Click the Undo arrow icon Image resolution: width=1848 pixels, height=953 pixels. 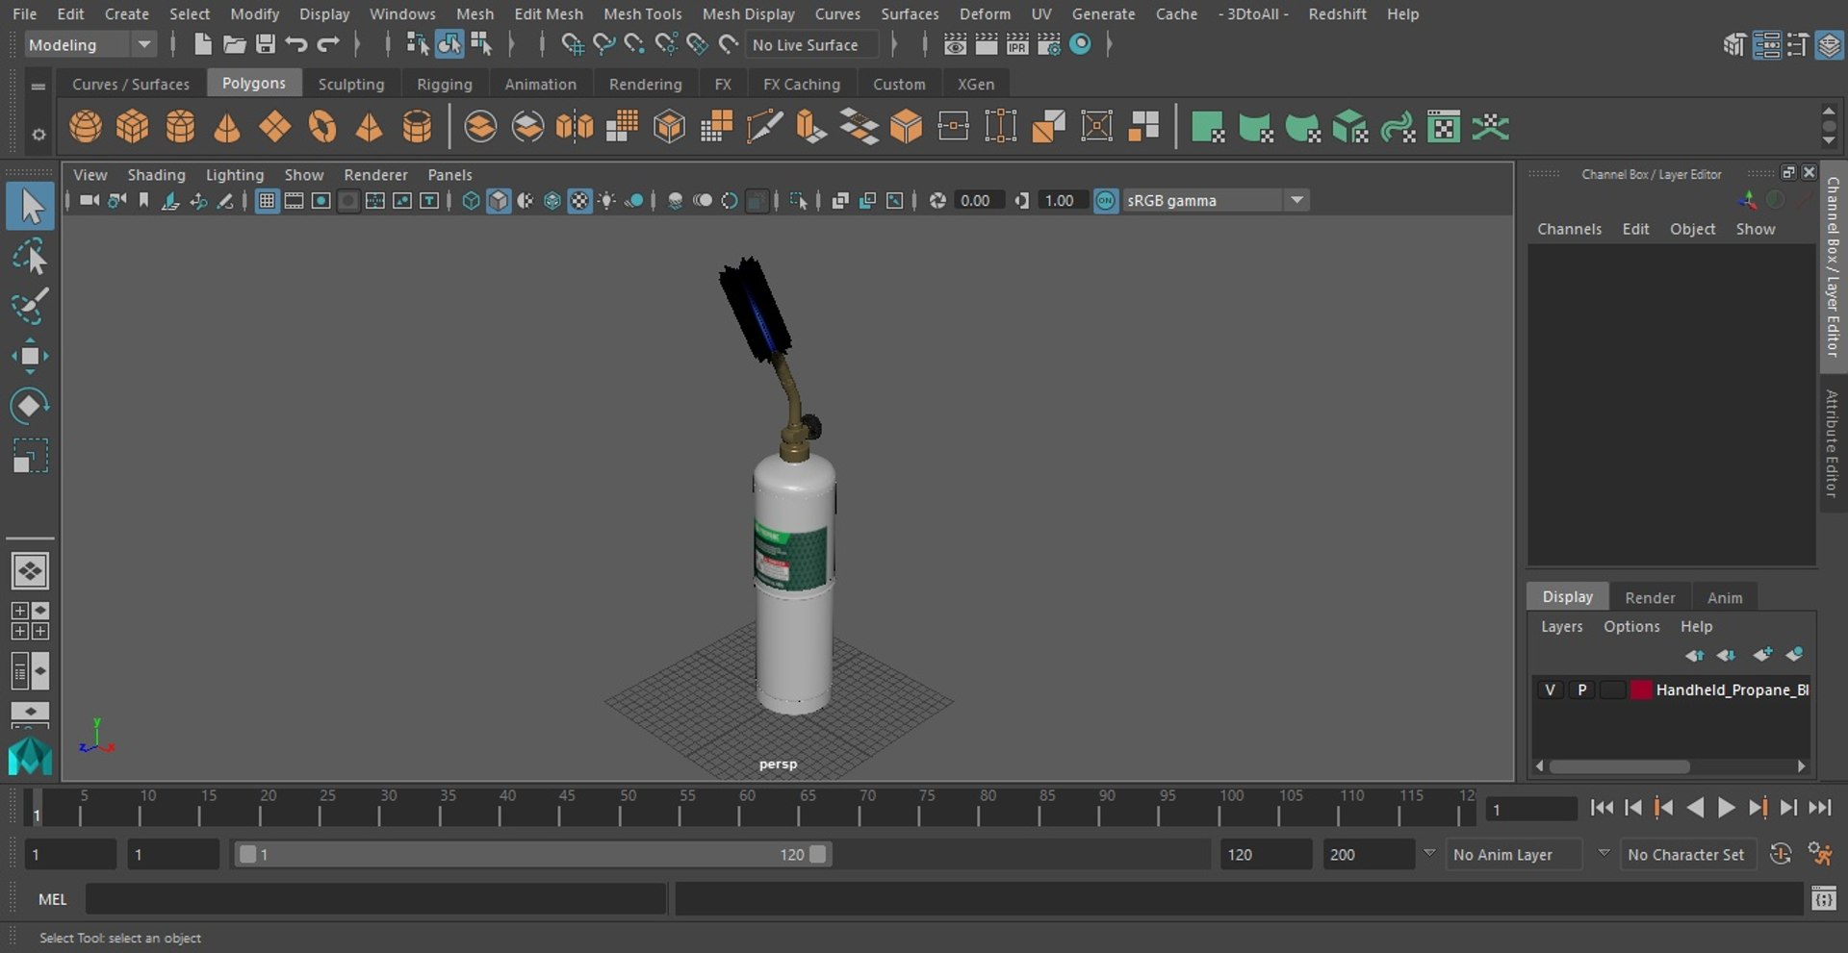[296, 44]
